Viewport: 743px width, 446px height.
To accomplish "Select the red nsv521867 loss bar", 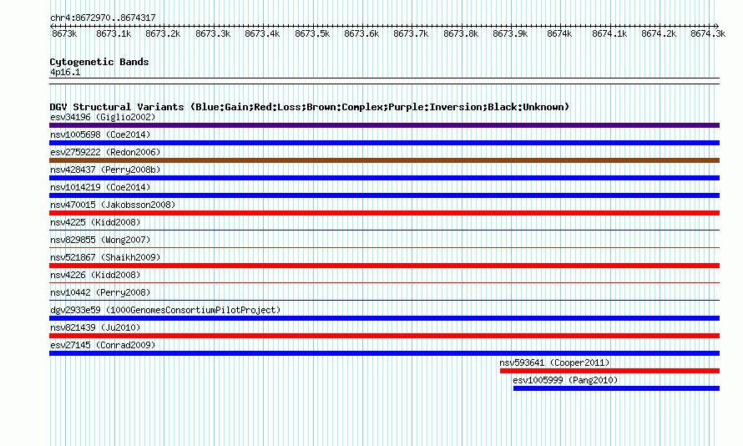I will (384, 266).
